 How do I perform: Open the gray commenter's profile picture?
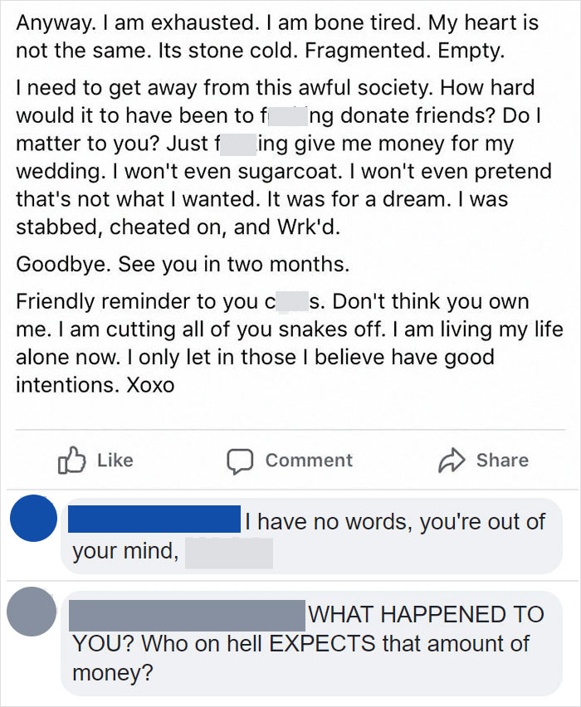[33, 612]
